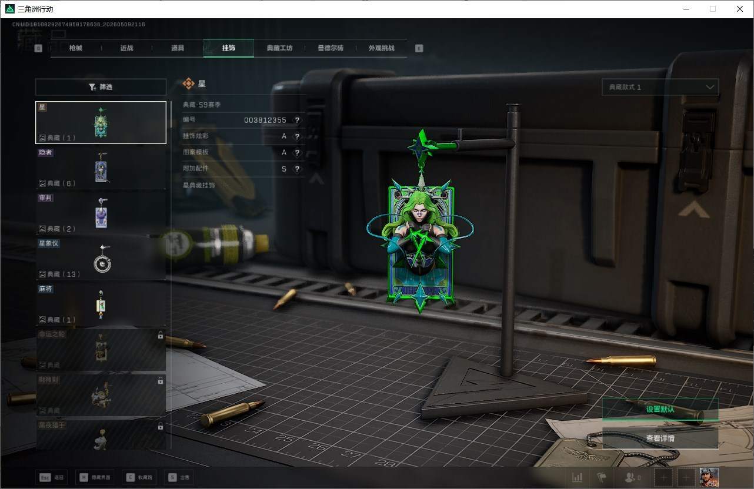Open the 道具 tab

pos(178,48)
